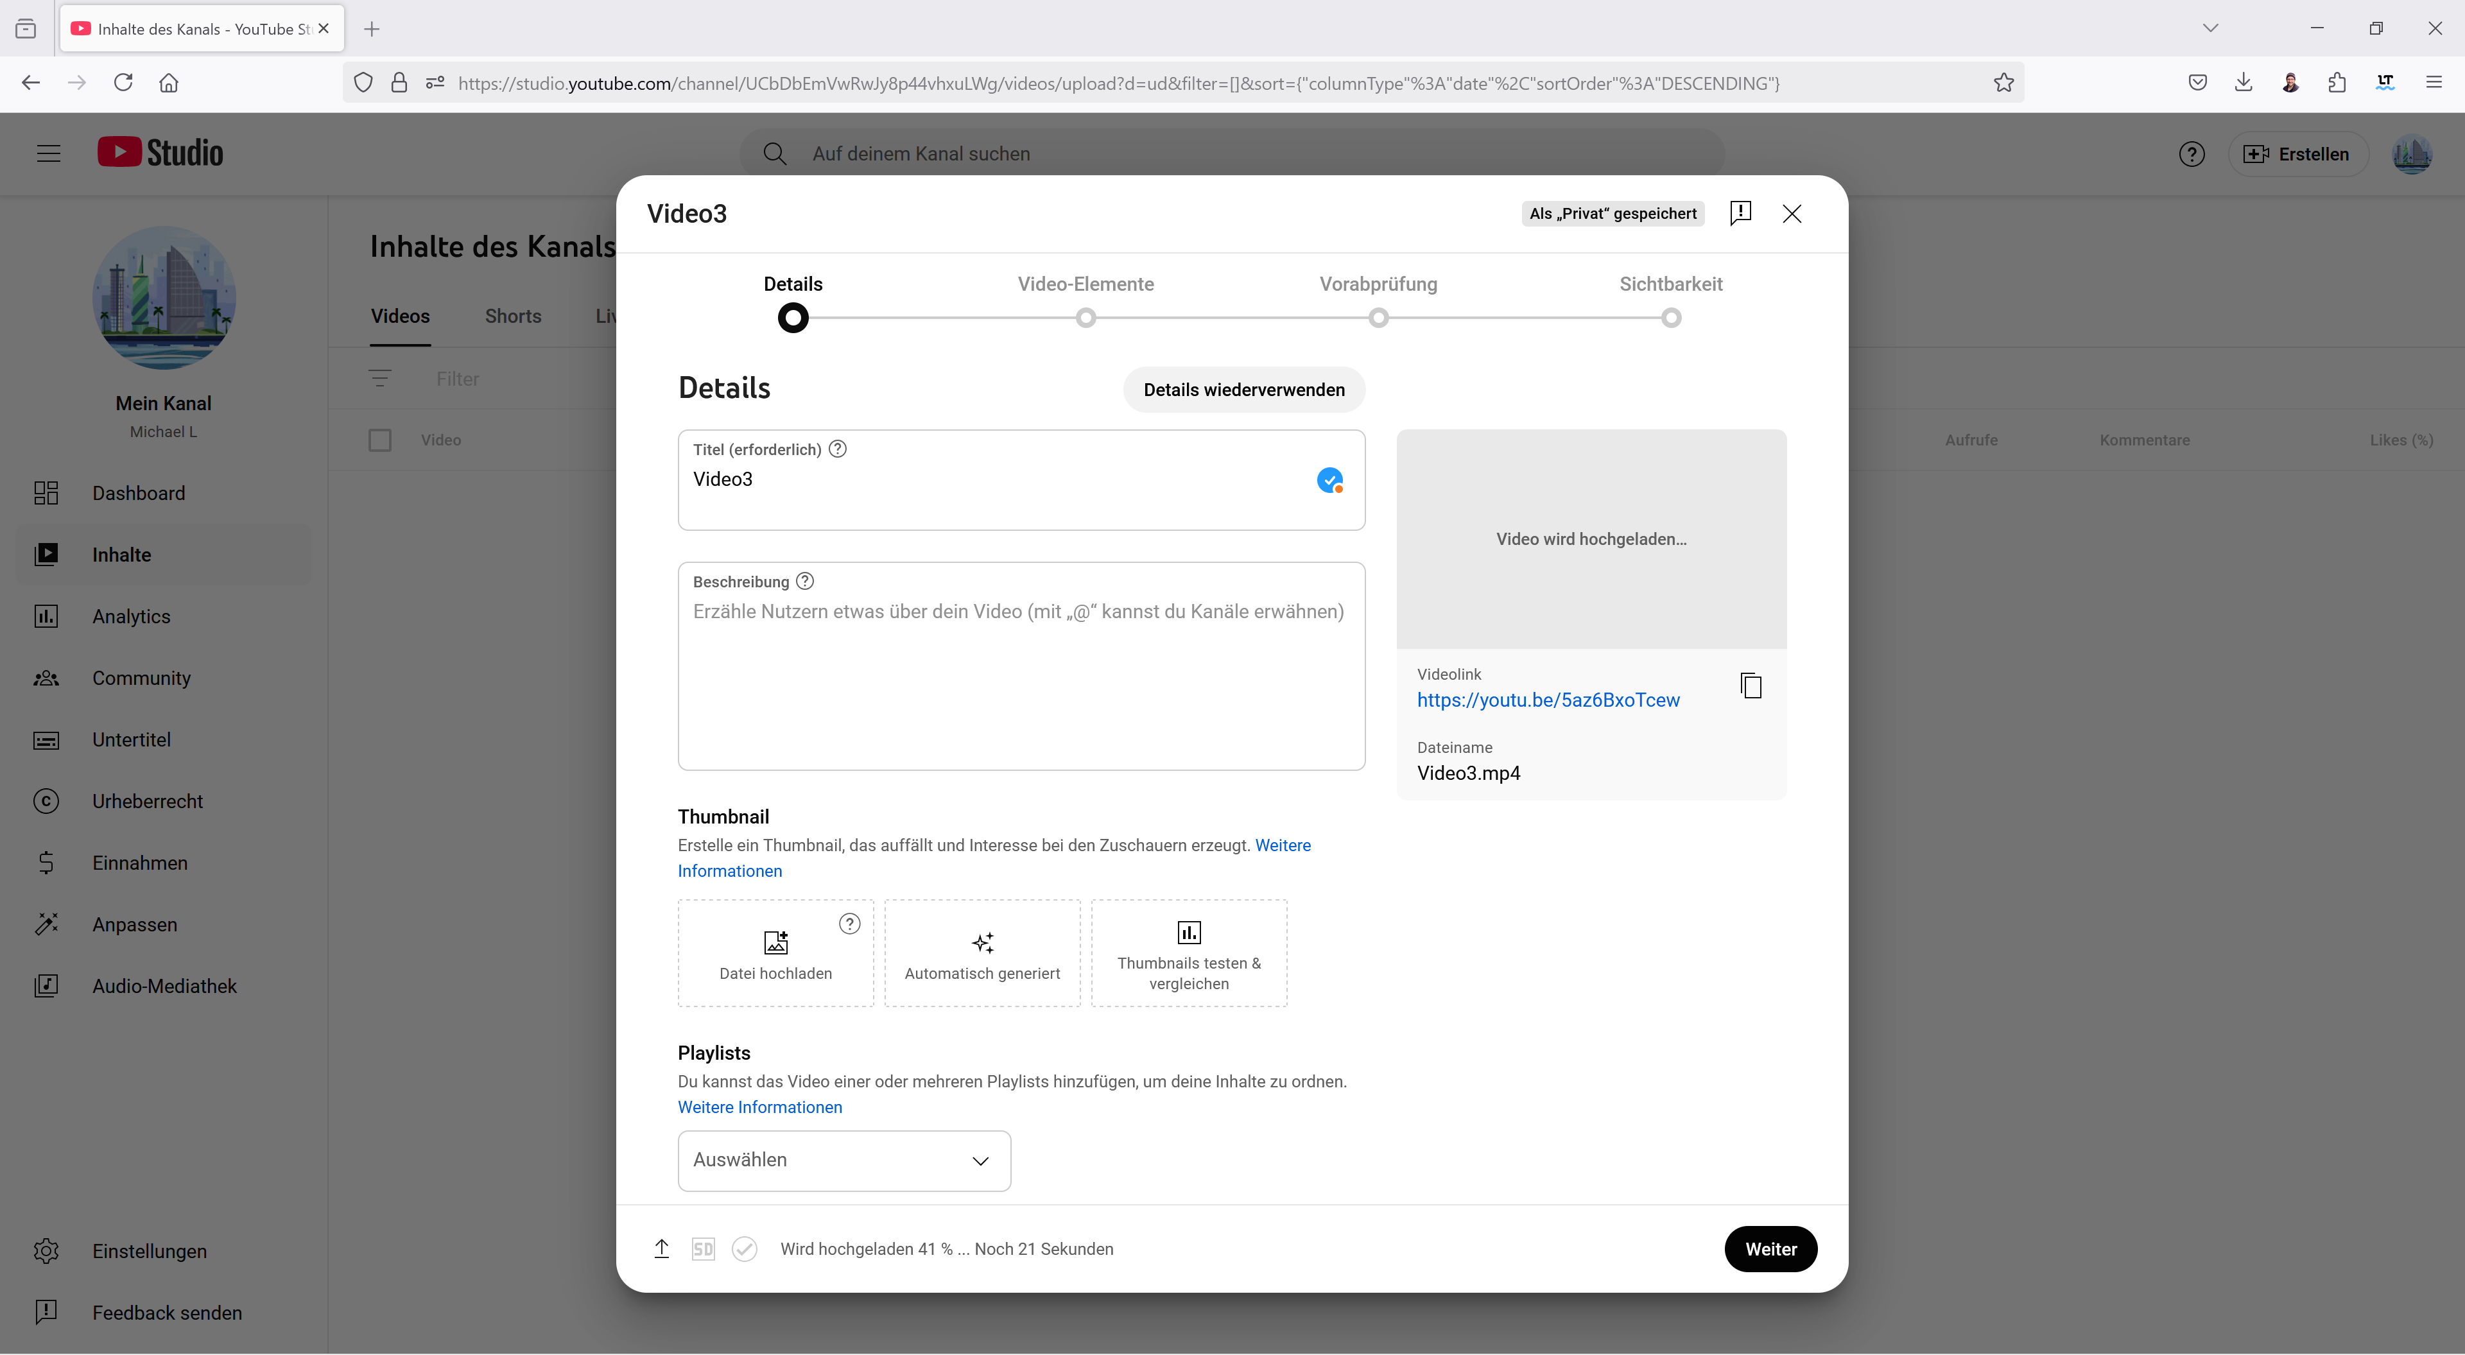
Task: Copy the video link with copy icon
Action: (1751, 685)
